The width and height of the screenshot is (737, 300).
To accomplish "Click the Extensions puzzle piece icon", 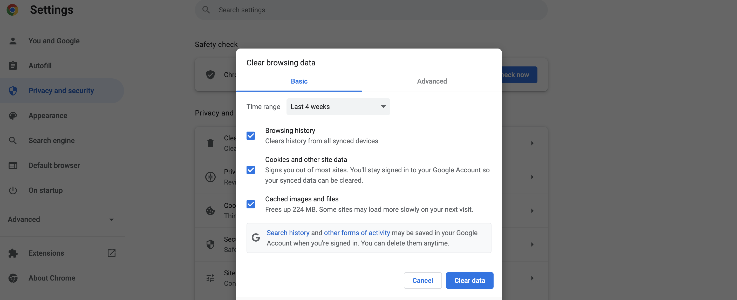I will point(13,253).
